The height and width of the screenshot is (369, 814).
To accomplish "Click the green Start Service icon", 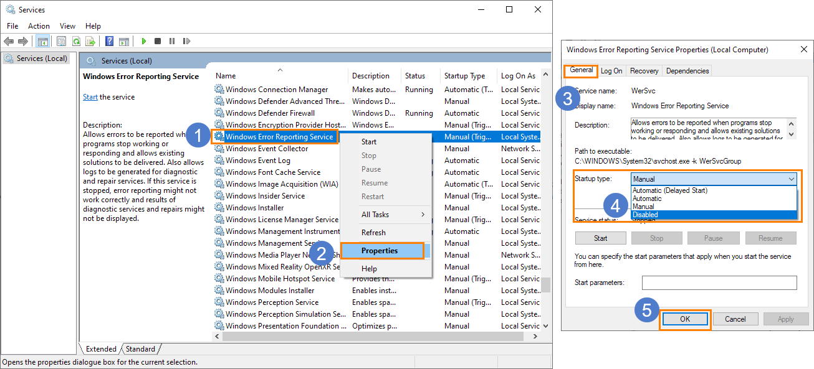I will coord(144,41).
